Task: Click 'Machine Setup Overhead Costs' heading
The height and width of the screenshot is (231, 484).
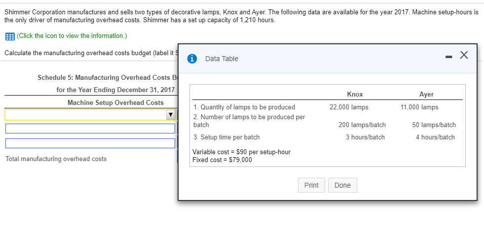Action: coord(116,102)
